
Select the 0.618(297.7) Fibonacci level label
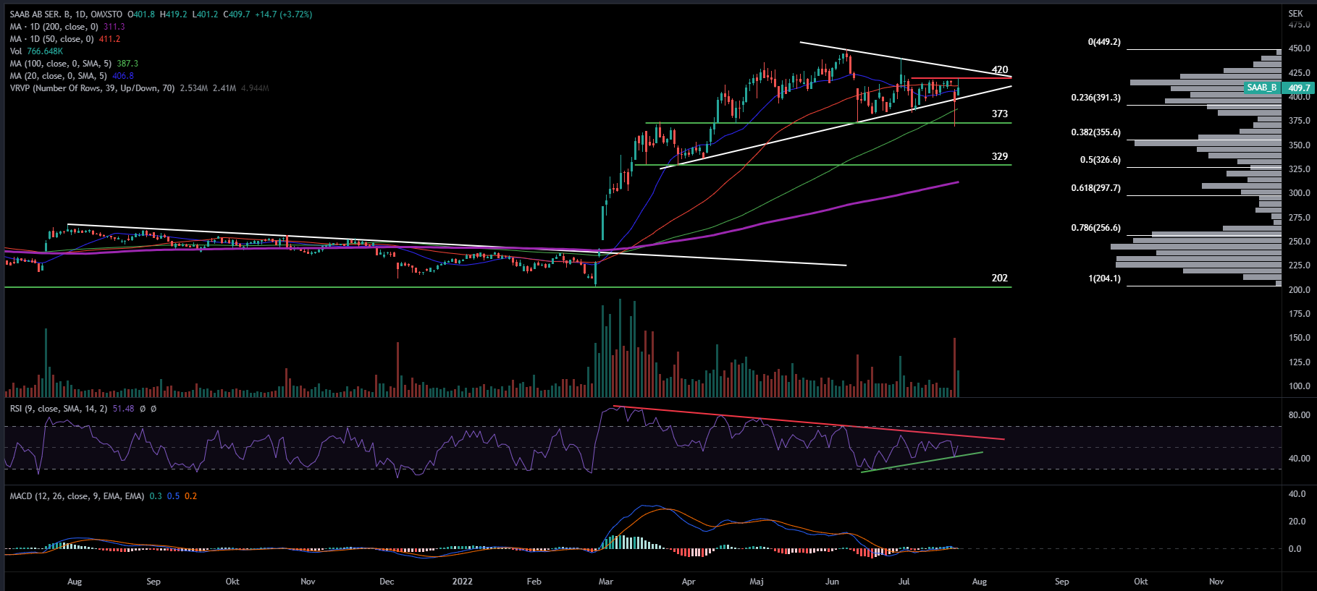click(x=1095, y=188)
